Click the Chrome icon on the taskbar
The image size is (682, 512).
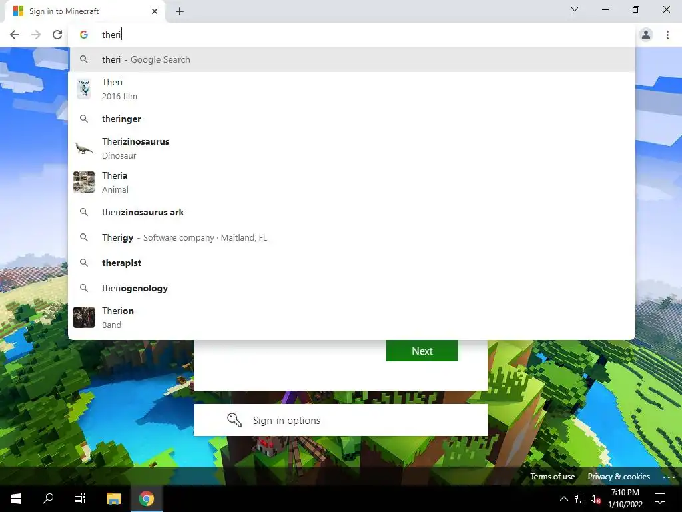click(x=147, y=499)
